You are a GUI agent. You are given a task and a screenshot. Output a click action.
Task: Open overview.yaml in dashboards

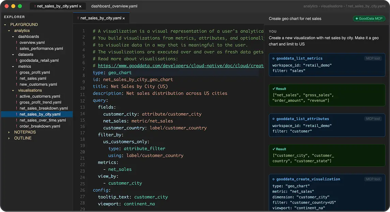tap(32, 43)
